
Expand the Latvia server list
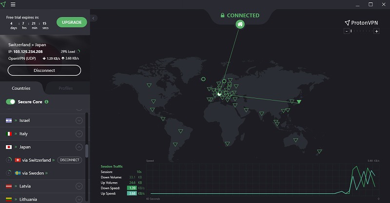[79, 186]
